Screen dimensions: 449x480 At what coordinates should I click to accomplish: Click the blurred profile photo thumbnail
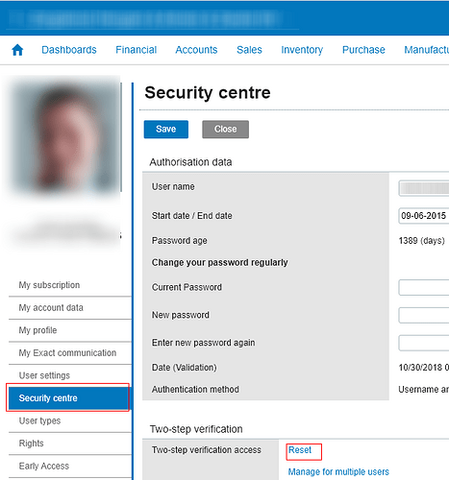click(x=62, y=136)
